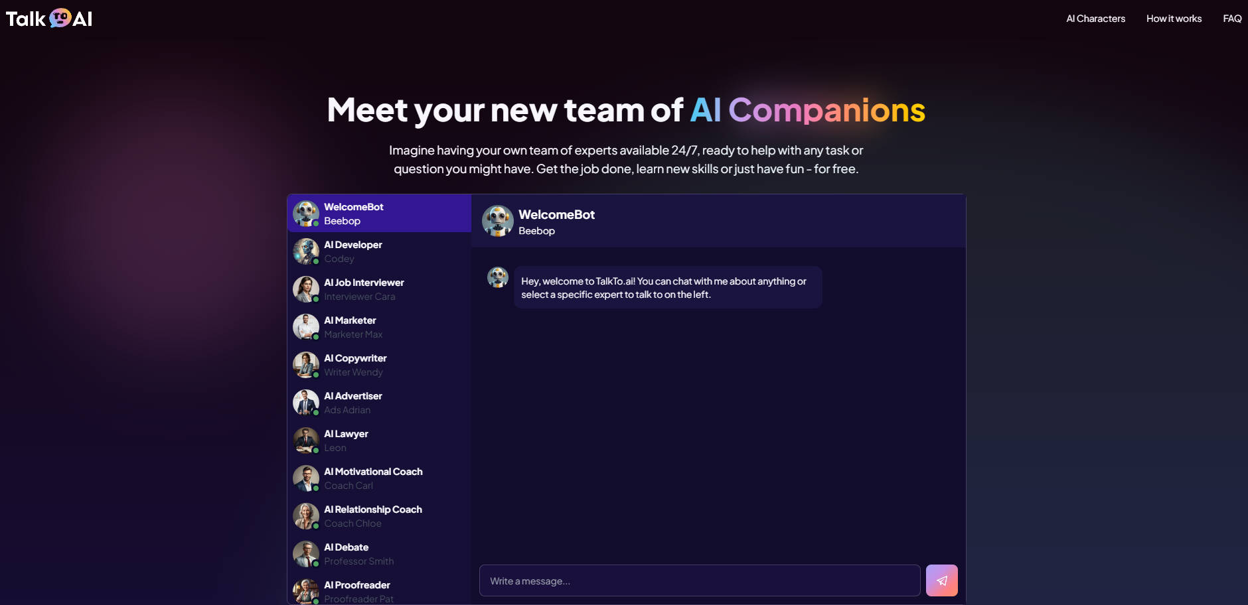1248x605 pixels.
Task: Click Ads Adrian's AI Advertiser avatar
Action: 305,402
